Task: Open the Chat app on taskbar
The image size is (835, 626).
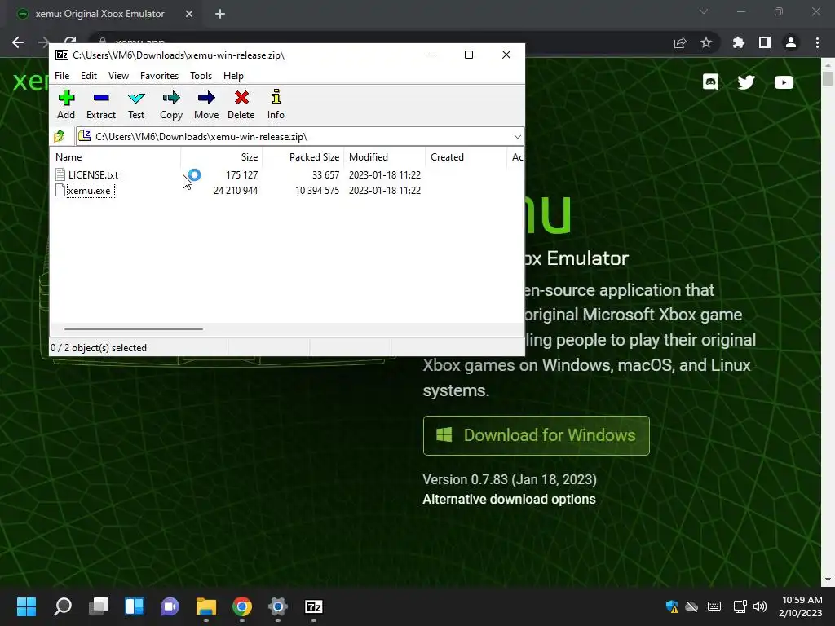Action: tap(170, 606)
